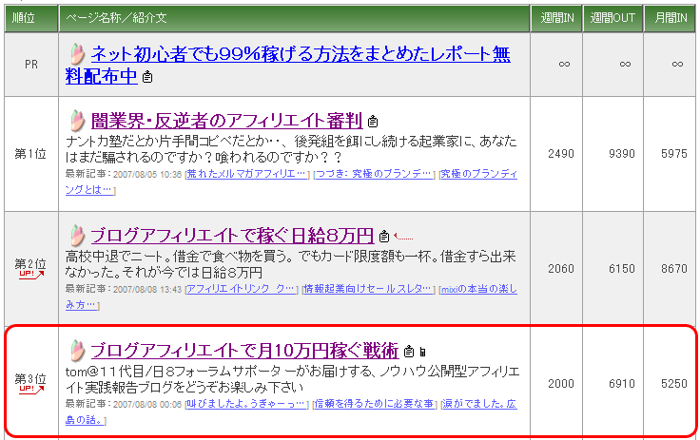Click the weekly OUT value 9390
The width and height of the screenshot is (700, 440).
click(x=621, y=154)
